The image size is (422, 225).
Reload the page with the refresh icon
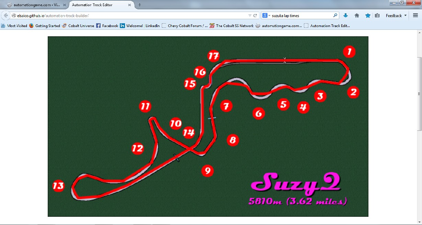pyautogui.click(x=255, y=15)
